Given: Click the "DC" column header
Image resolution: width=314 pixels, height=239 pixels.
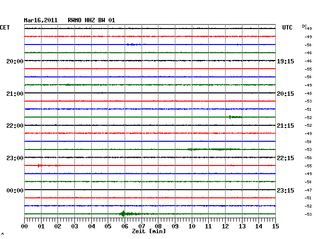Looking at the screenshot, I should [304, 26].
